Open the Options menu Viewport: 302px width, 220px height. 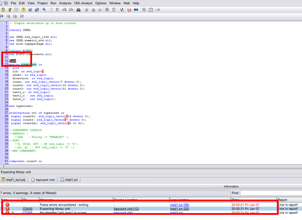(101, 3)
